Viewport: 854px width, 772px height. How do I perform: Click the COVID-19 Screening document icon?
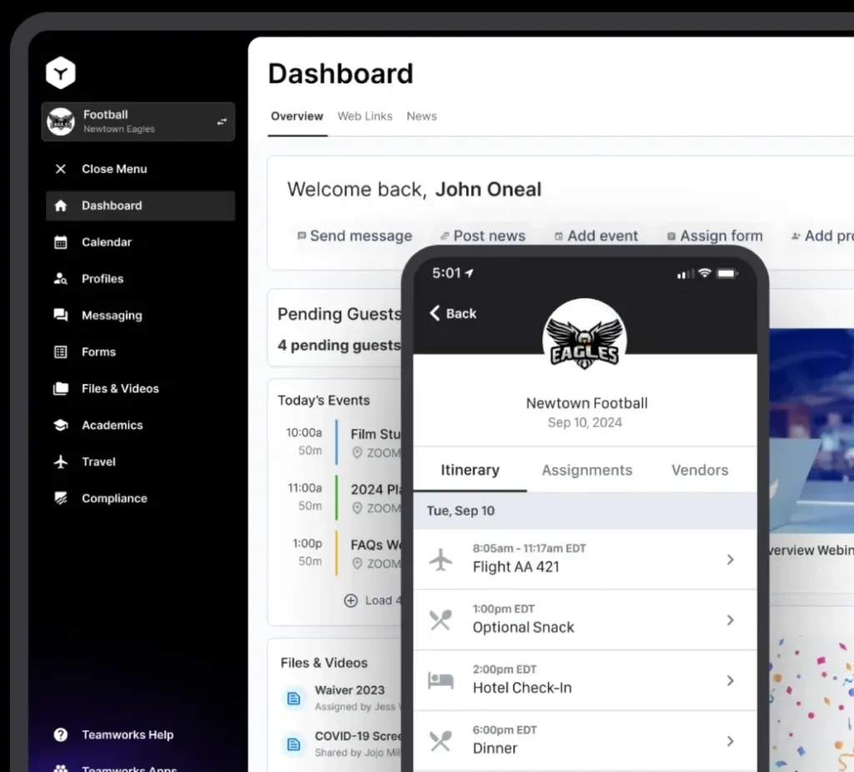[294, 744]
